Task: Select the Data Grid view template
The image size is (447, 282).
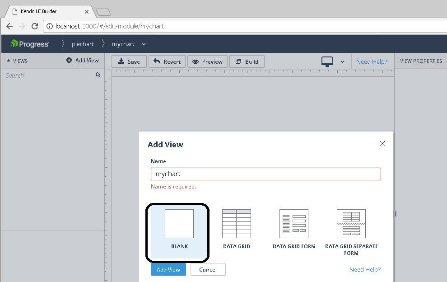Action: (237, 229)
